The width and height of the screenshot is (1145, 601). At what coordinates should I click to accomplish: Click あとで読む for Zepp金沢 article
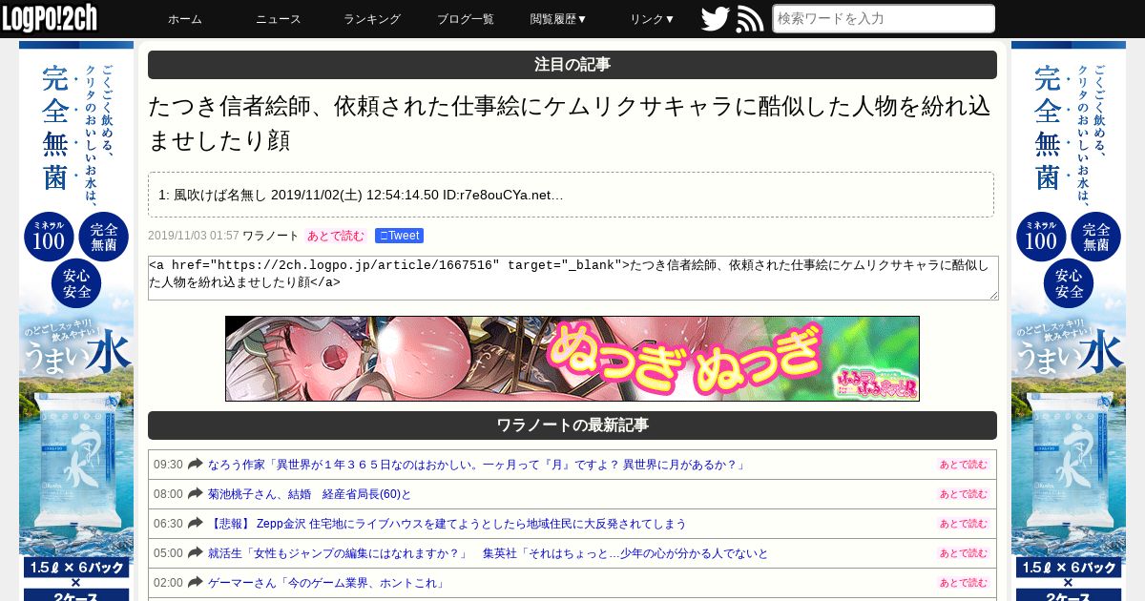pyautogui.click(x=964, y=524)
